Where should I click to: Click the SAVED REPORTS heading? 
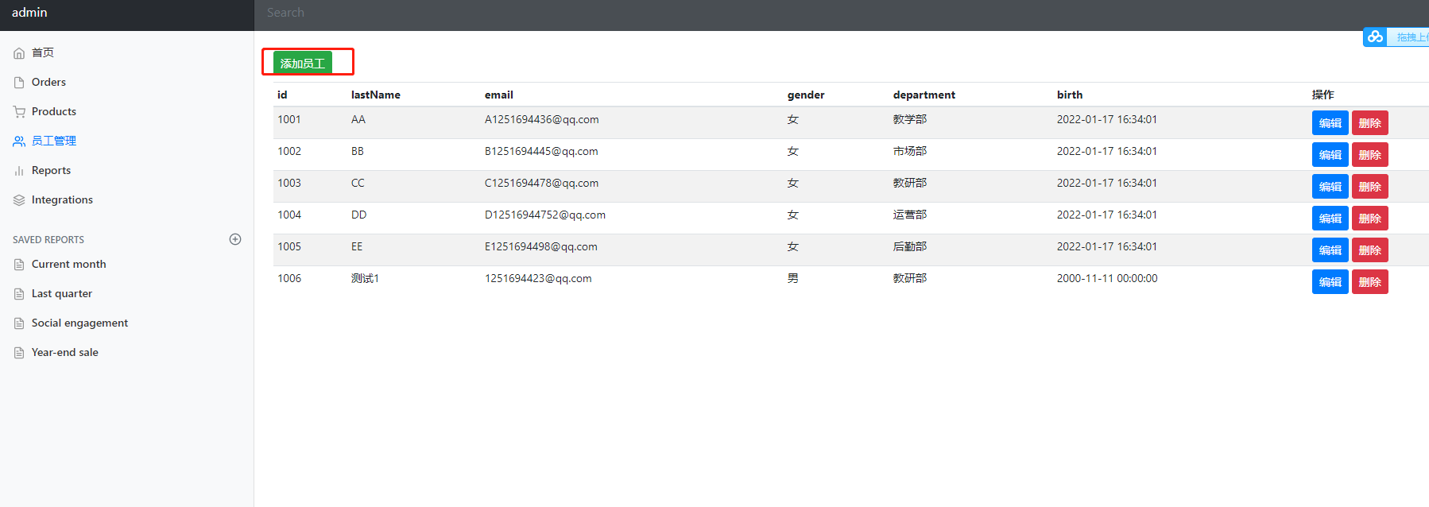[48, 239]
